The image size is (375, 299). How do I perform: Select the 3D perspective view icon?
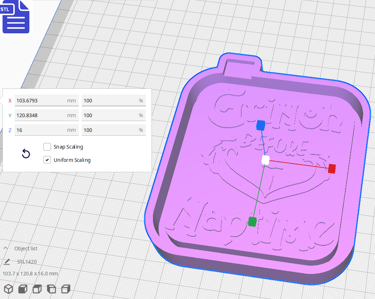(x=8, y=289)
